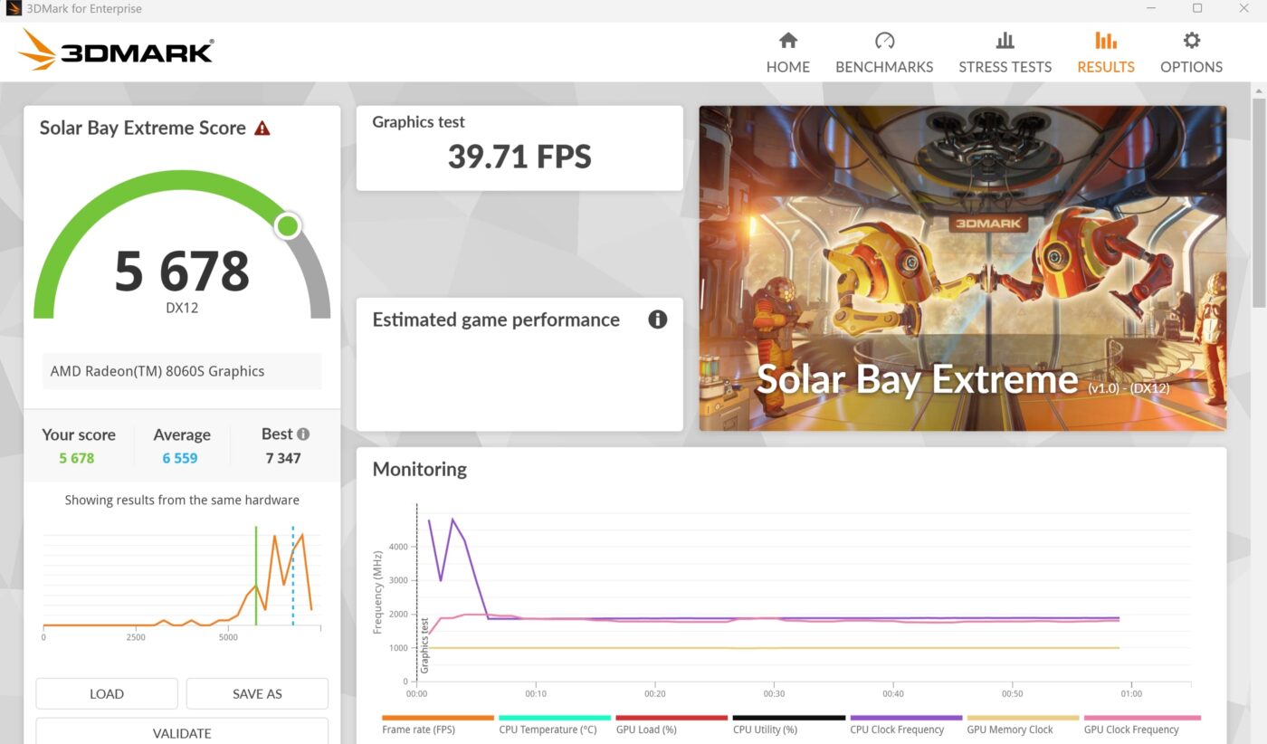Click the GPU Memory Clock yellow legend swatch
Image resolution: width=1267 pixels, height=744 pixels.
1023,718
